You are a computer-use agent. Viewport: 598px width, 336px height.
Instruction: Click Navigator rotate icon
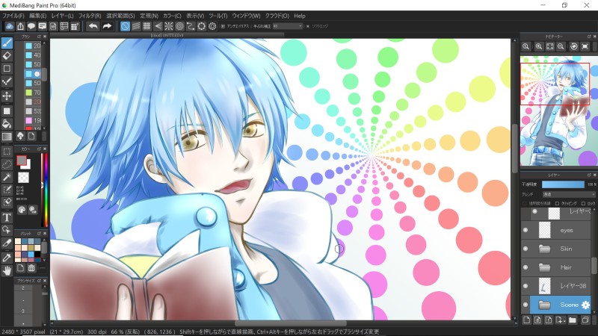click(x=573, y=46)
